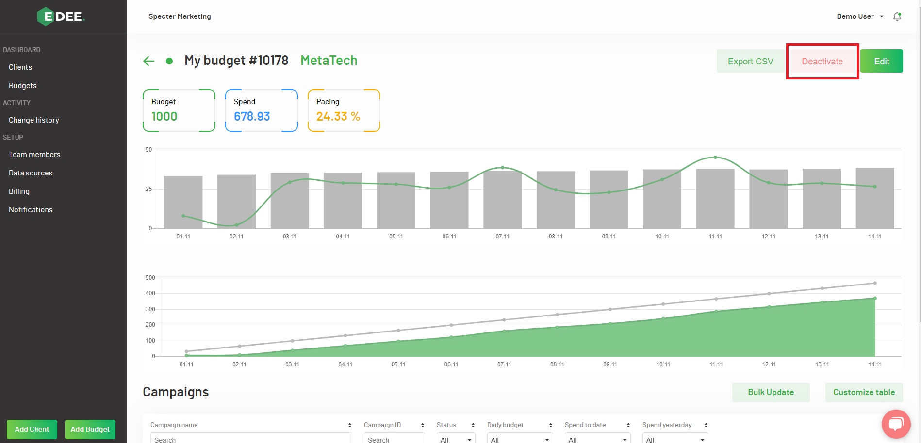Sort by Campaign name column arrows
The image size is (921, 443).
coord(349,425)
